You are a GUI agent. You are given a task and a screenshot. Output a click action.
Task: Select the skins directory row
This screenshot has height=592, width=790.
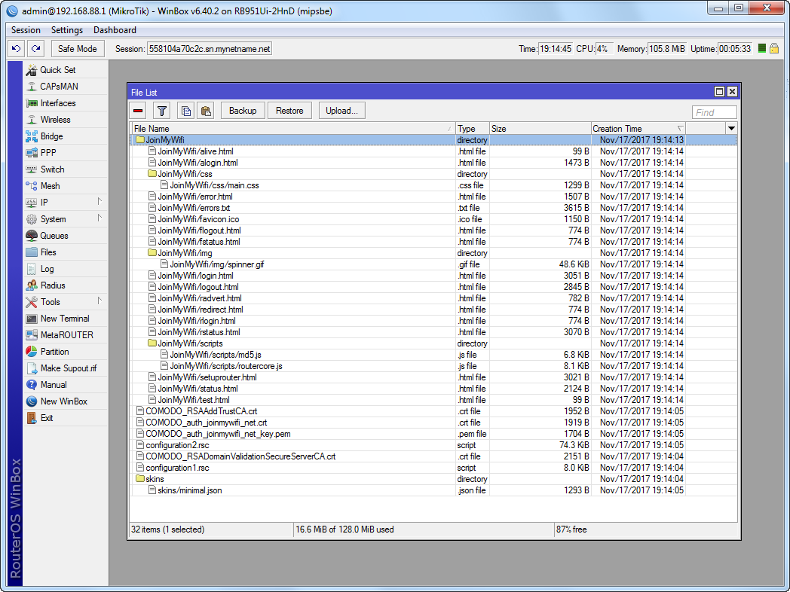coord(433,479)
